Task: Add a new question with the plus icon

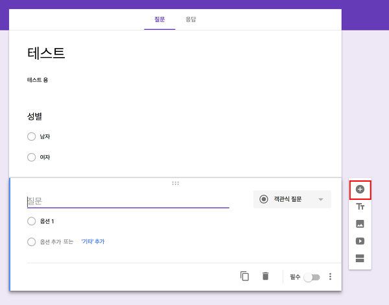Action: [x=360, y=189]
